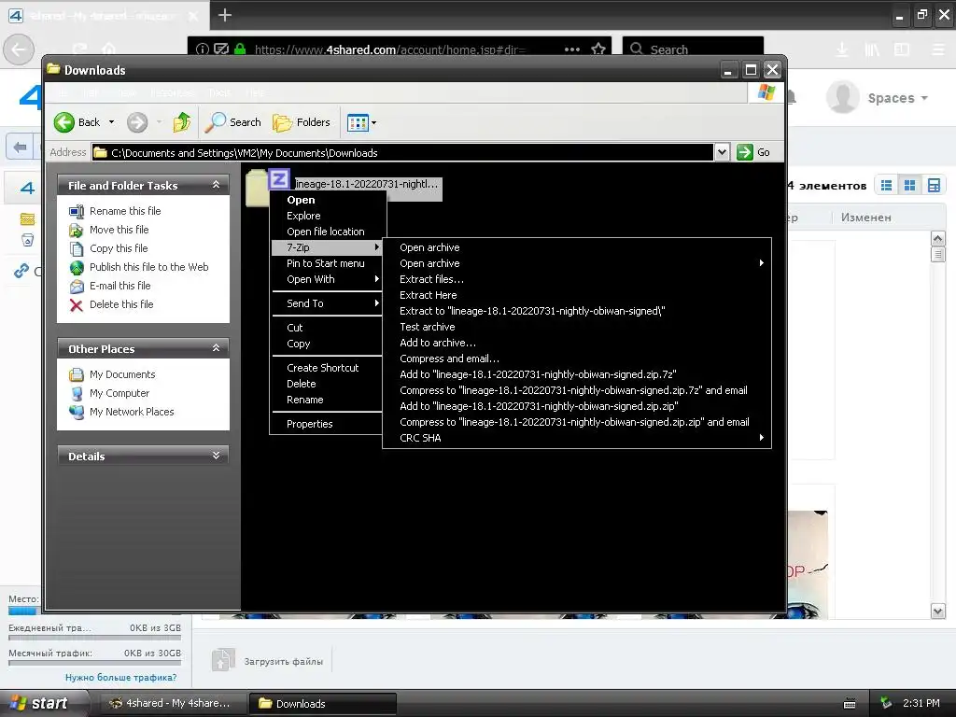The height and width of the screenshot is (717, 956).
Task: Open the browser page actions three-dots icon
Action: 572,49
